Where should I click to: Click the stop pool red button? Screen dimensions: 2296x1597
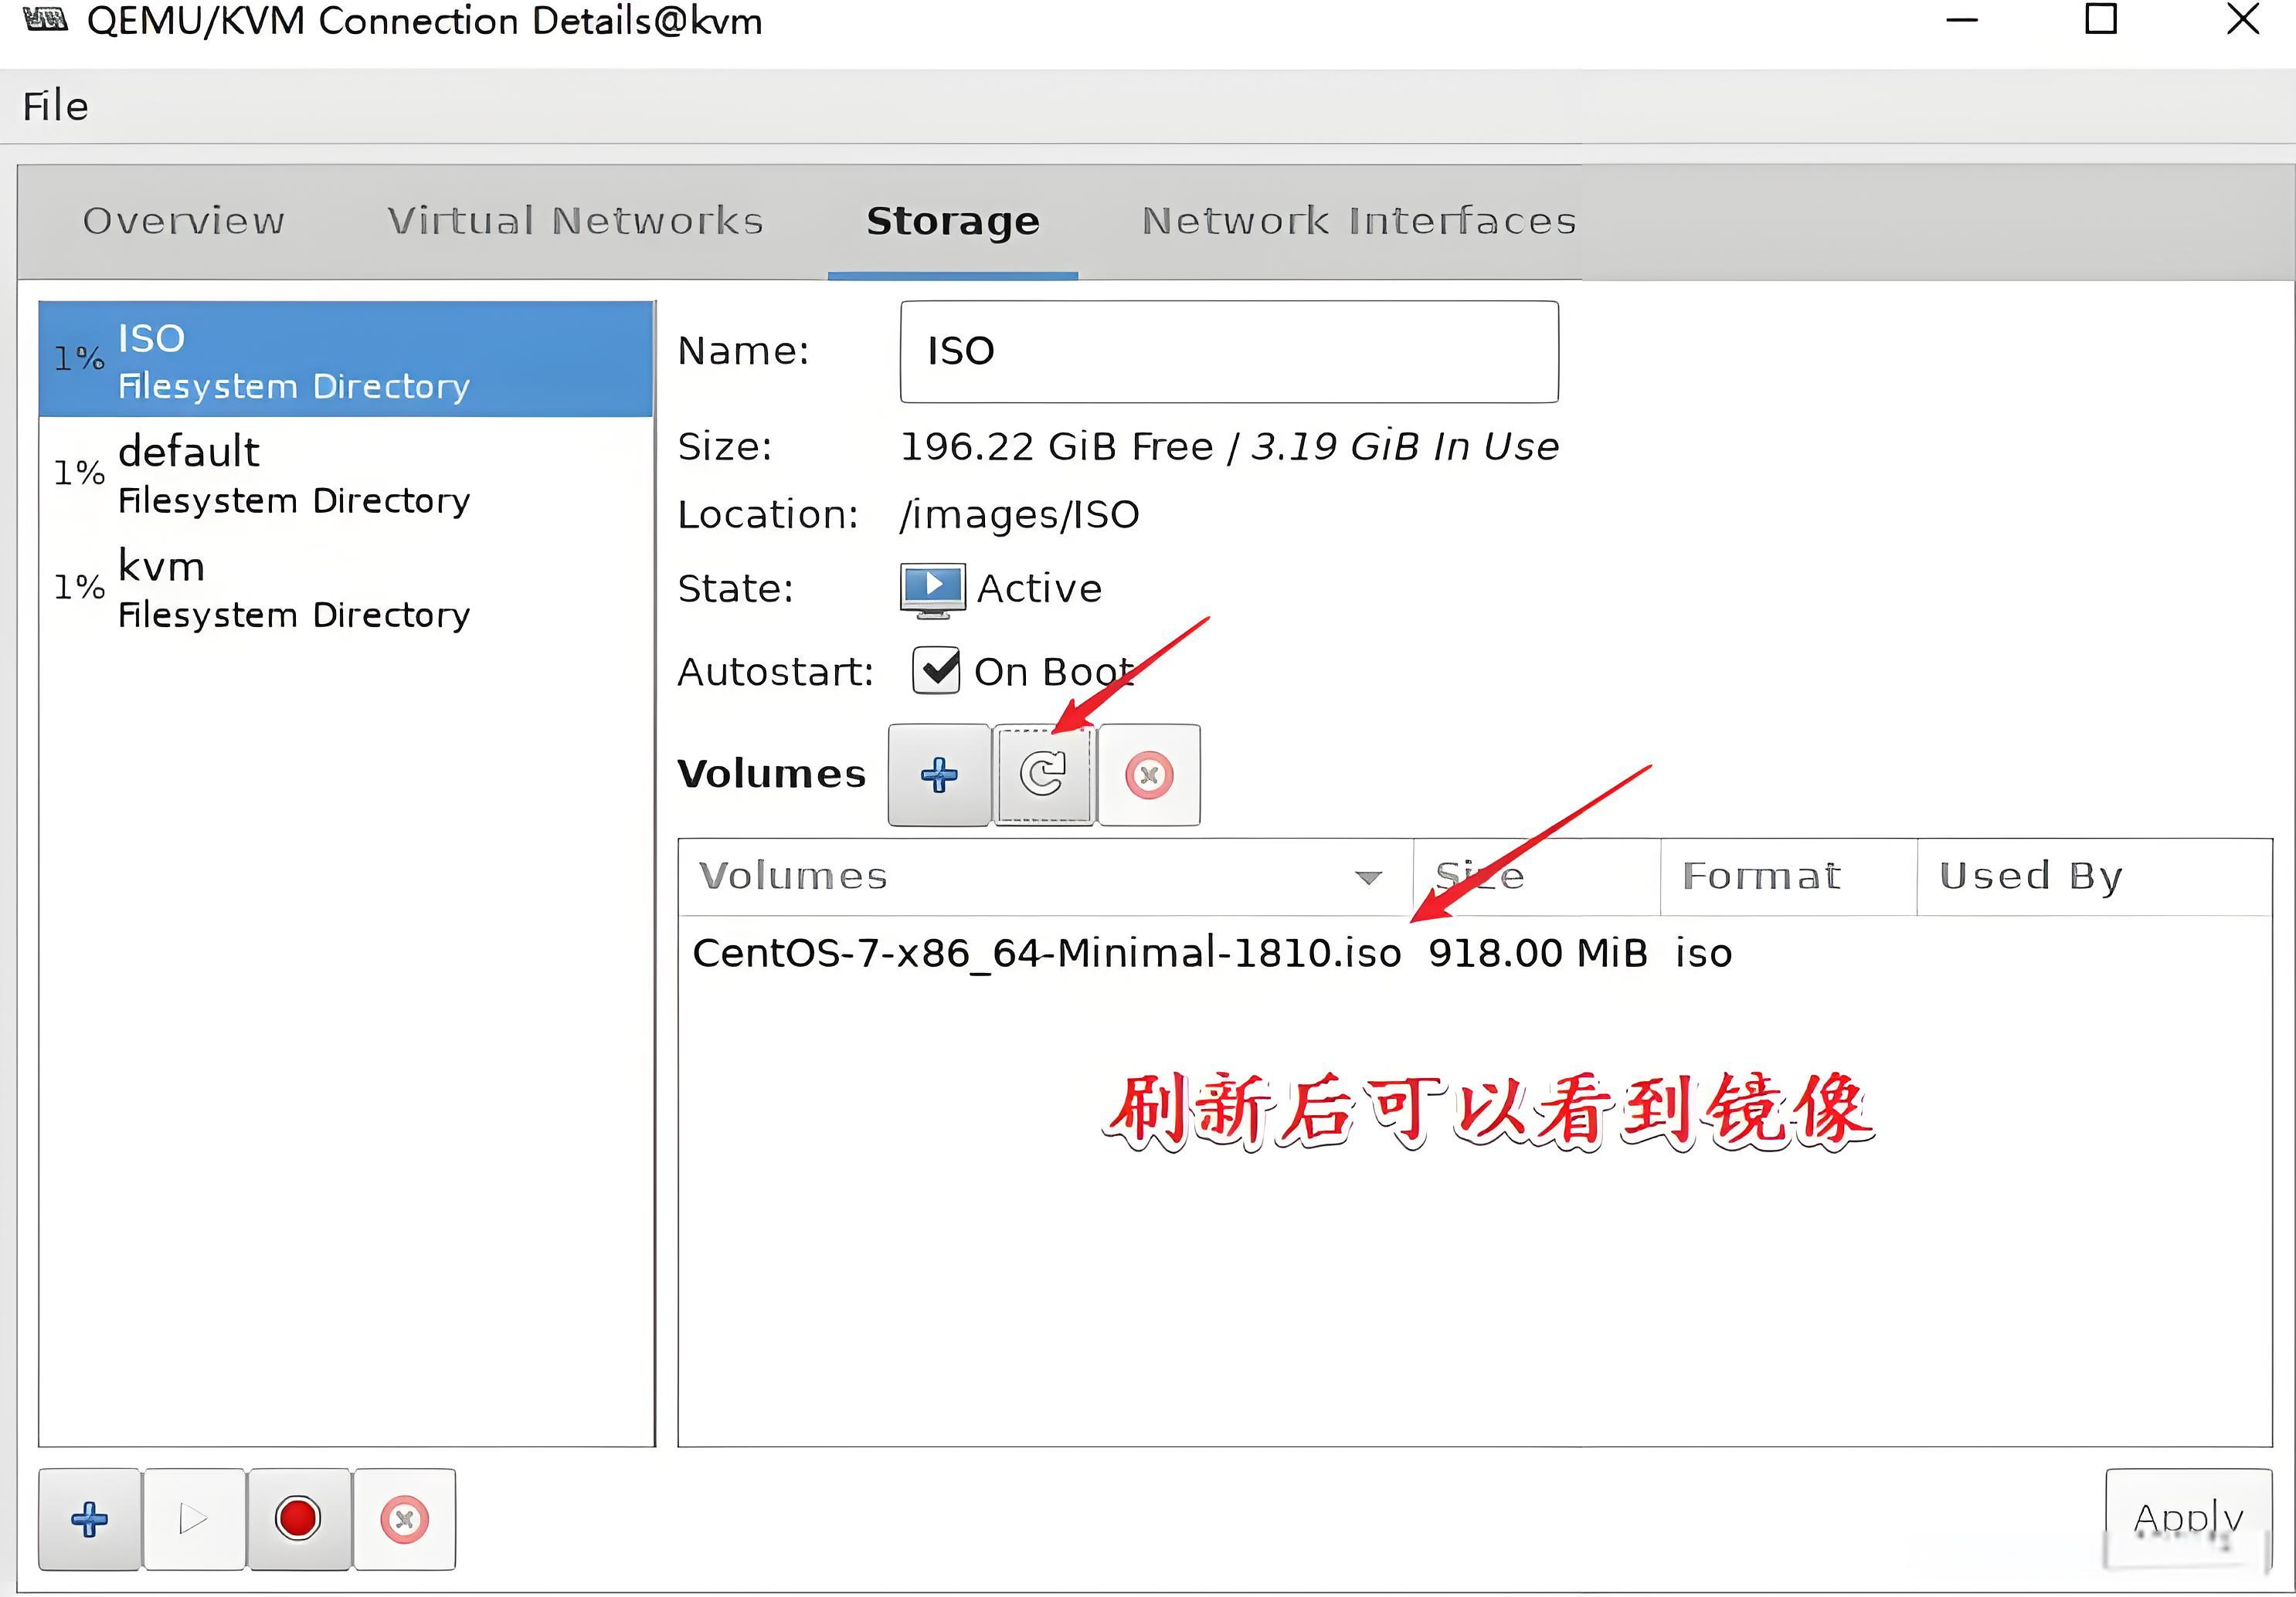pos(298,1519)
